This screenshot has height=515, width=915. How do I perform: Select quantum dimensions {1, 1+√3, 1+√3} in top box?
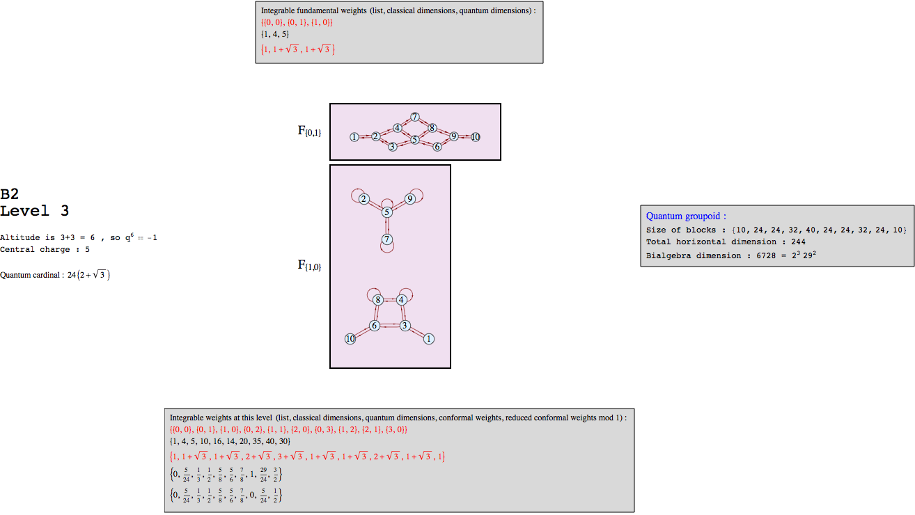click(298, 49)
